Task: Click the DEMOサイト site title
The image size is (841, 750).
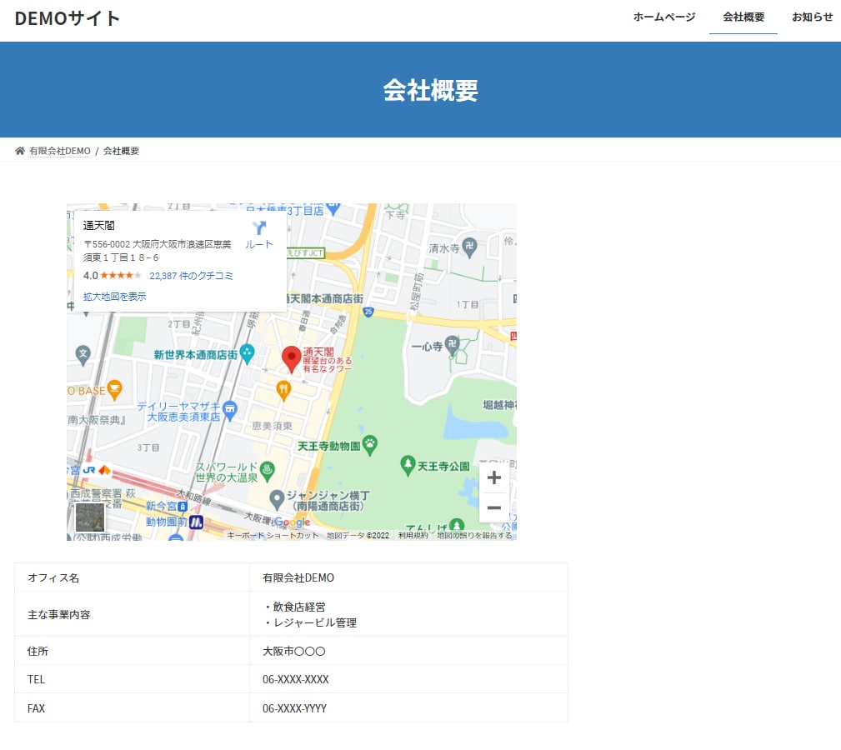Action: coord(67,19)
